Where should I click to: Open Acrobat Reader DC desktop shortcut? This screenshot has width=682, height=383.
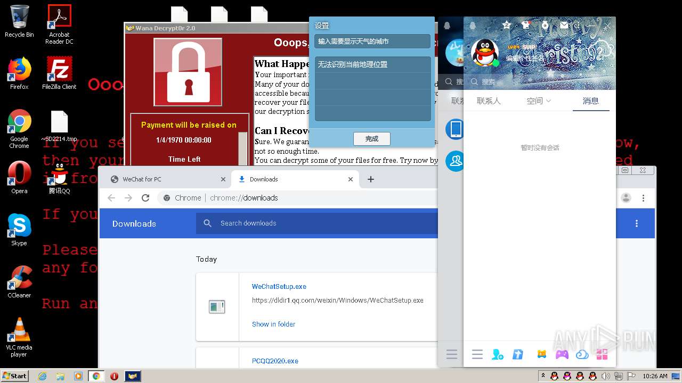point(59,24)
